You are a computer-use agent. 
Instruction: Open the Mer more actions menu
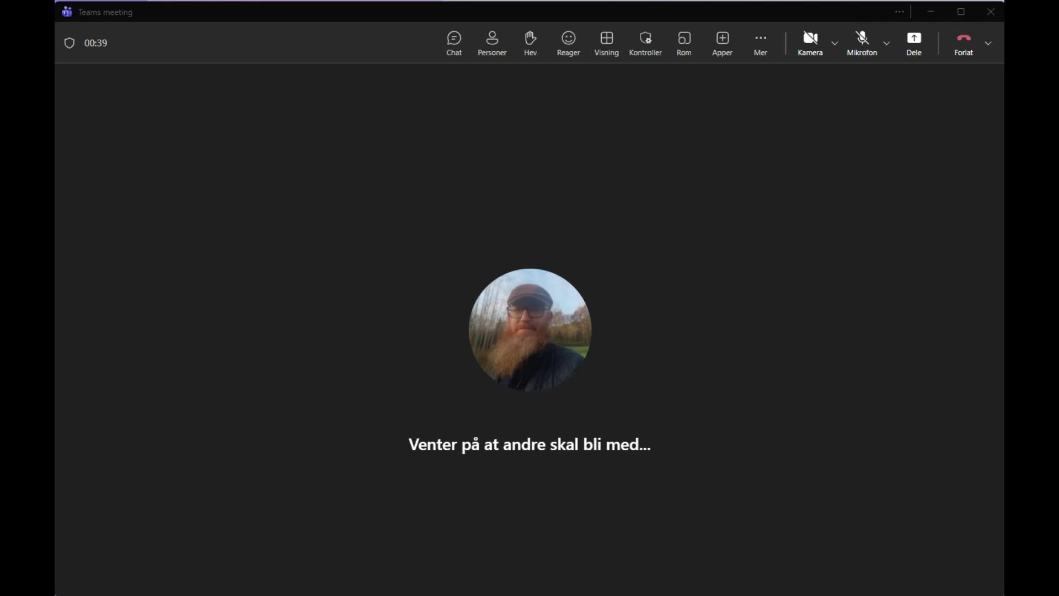coord(760,43)
